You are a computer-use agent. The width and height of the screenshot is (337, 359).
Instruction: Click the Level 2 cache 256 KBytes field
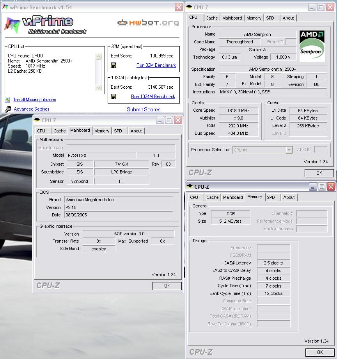pos(308,126)
